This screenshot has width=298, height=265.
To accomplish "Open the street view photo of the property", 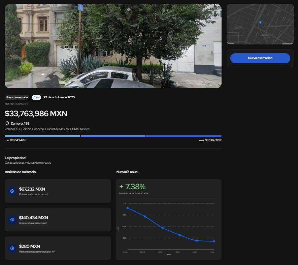I will 113,46.
